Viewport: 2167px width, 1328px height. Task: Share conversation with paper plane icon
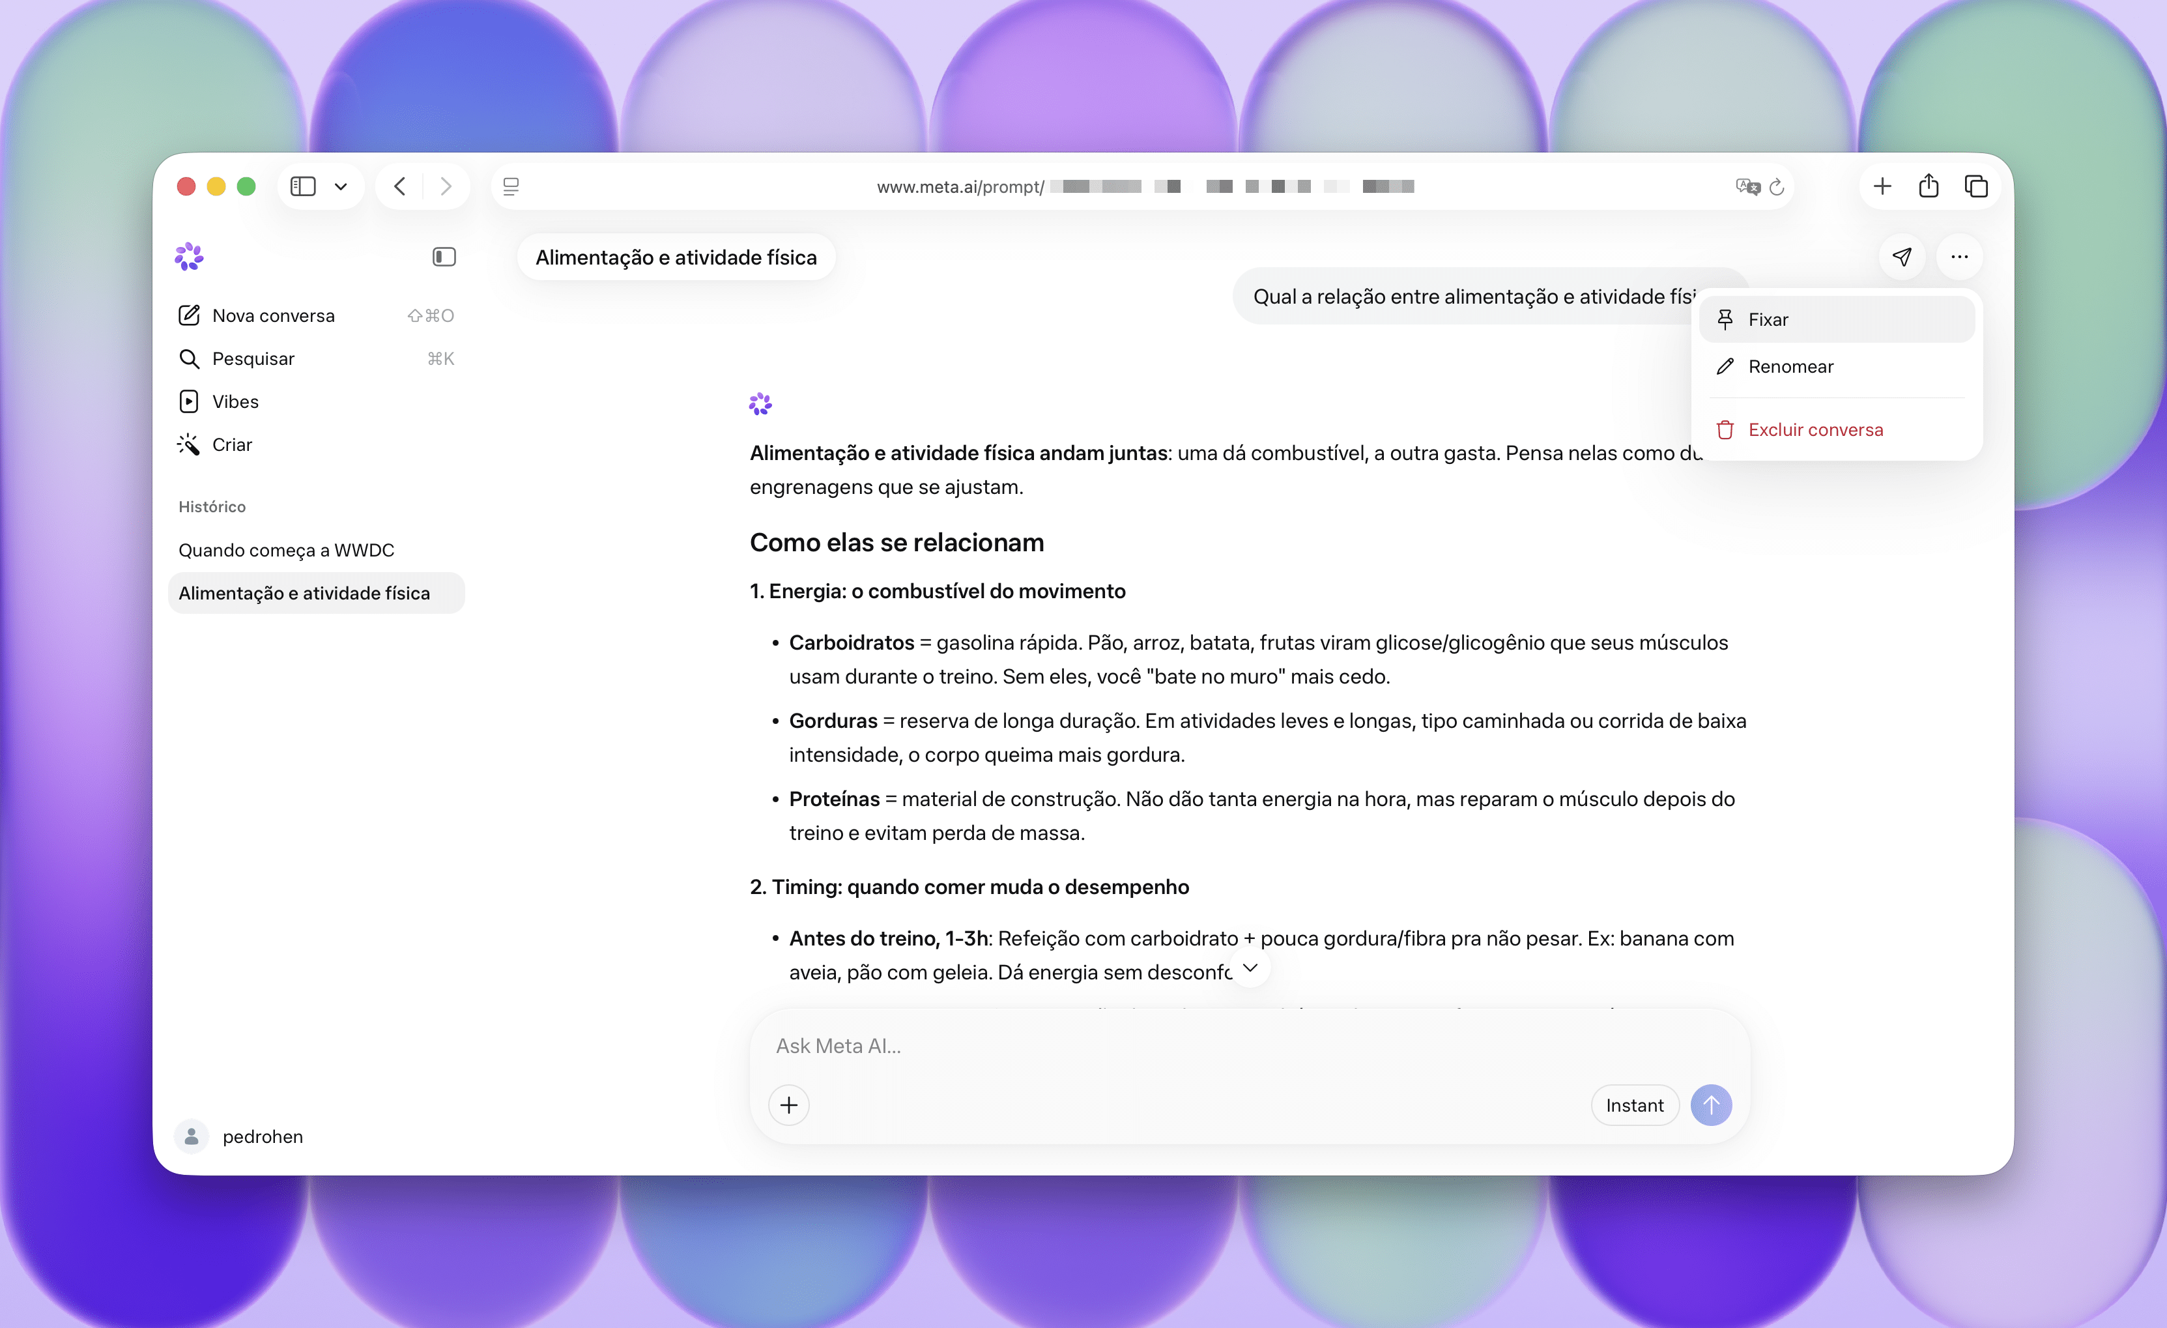point(1901,257)
